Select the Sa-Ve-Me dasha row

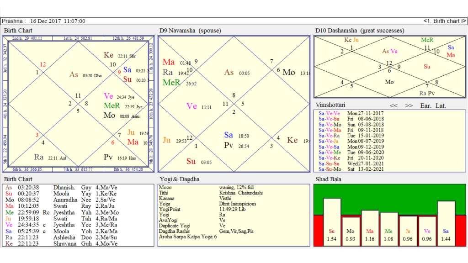tap(351, 153)
